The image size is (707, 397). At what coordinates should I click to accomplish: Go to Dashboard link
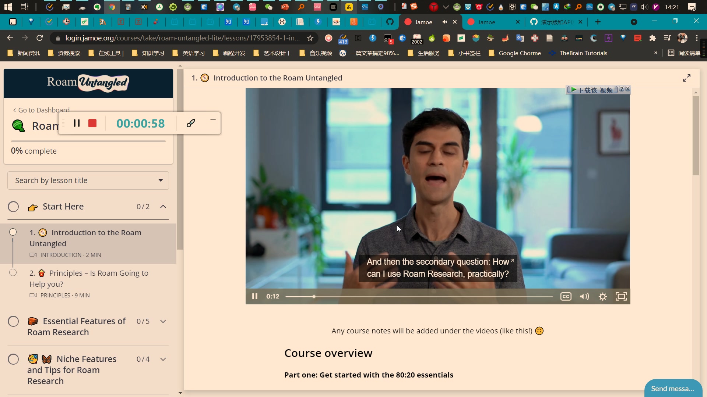tap(41, 110)
